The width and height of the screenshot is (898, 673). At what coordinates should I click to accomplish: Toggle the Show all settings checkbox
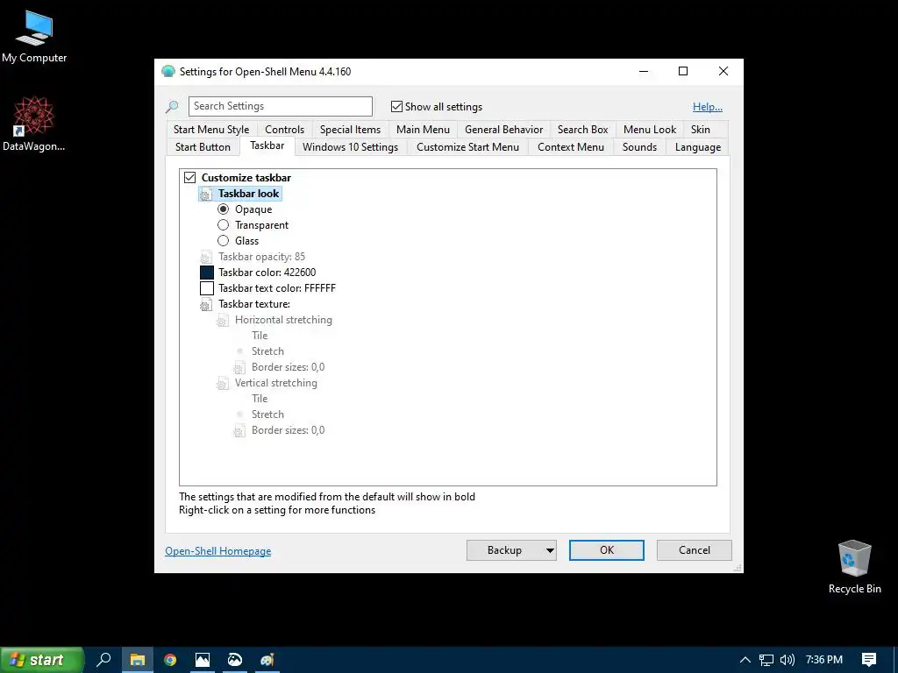396,106
